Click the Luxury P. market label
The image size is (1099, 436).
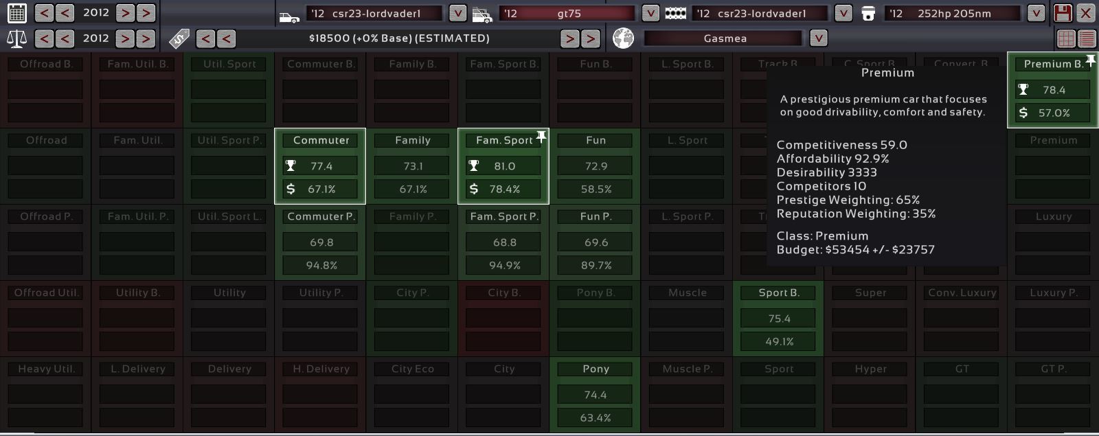1053,292
